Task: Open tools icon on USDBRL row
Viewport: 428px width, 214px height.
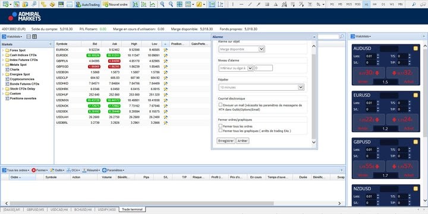Action: pos(165,123)
